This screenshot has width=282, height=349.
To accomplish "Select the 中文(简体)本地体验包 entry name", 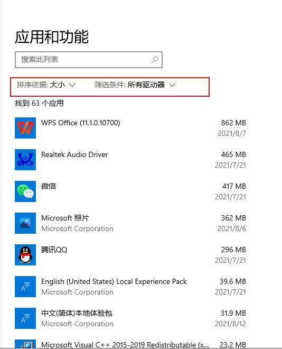I will pos(77,313).
